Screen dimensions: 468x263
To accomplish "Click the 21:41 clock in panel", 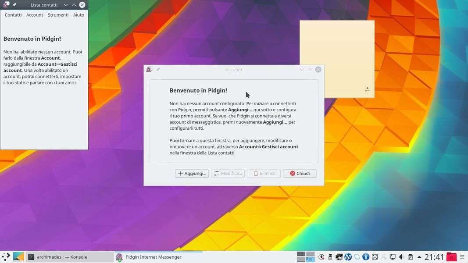I will [434, 257].
